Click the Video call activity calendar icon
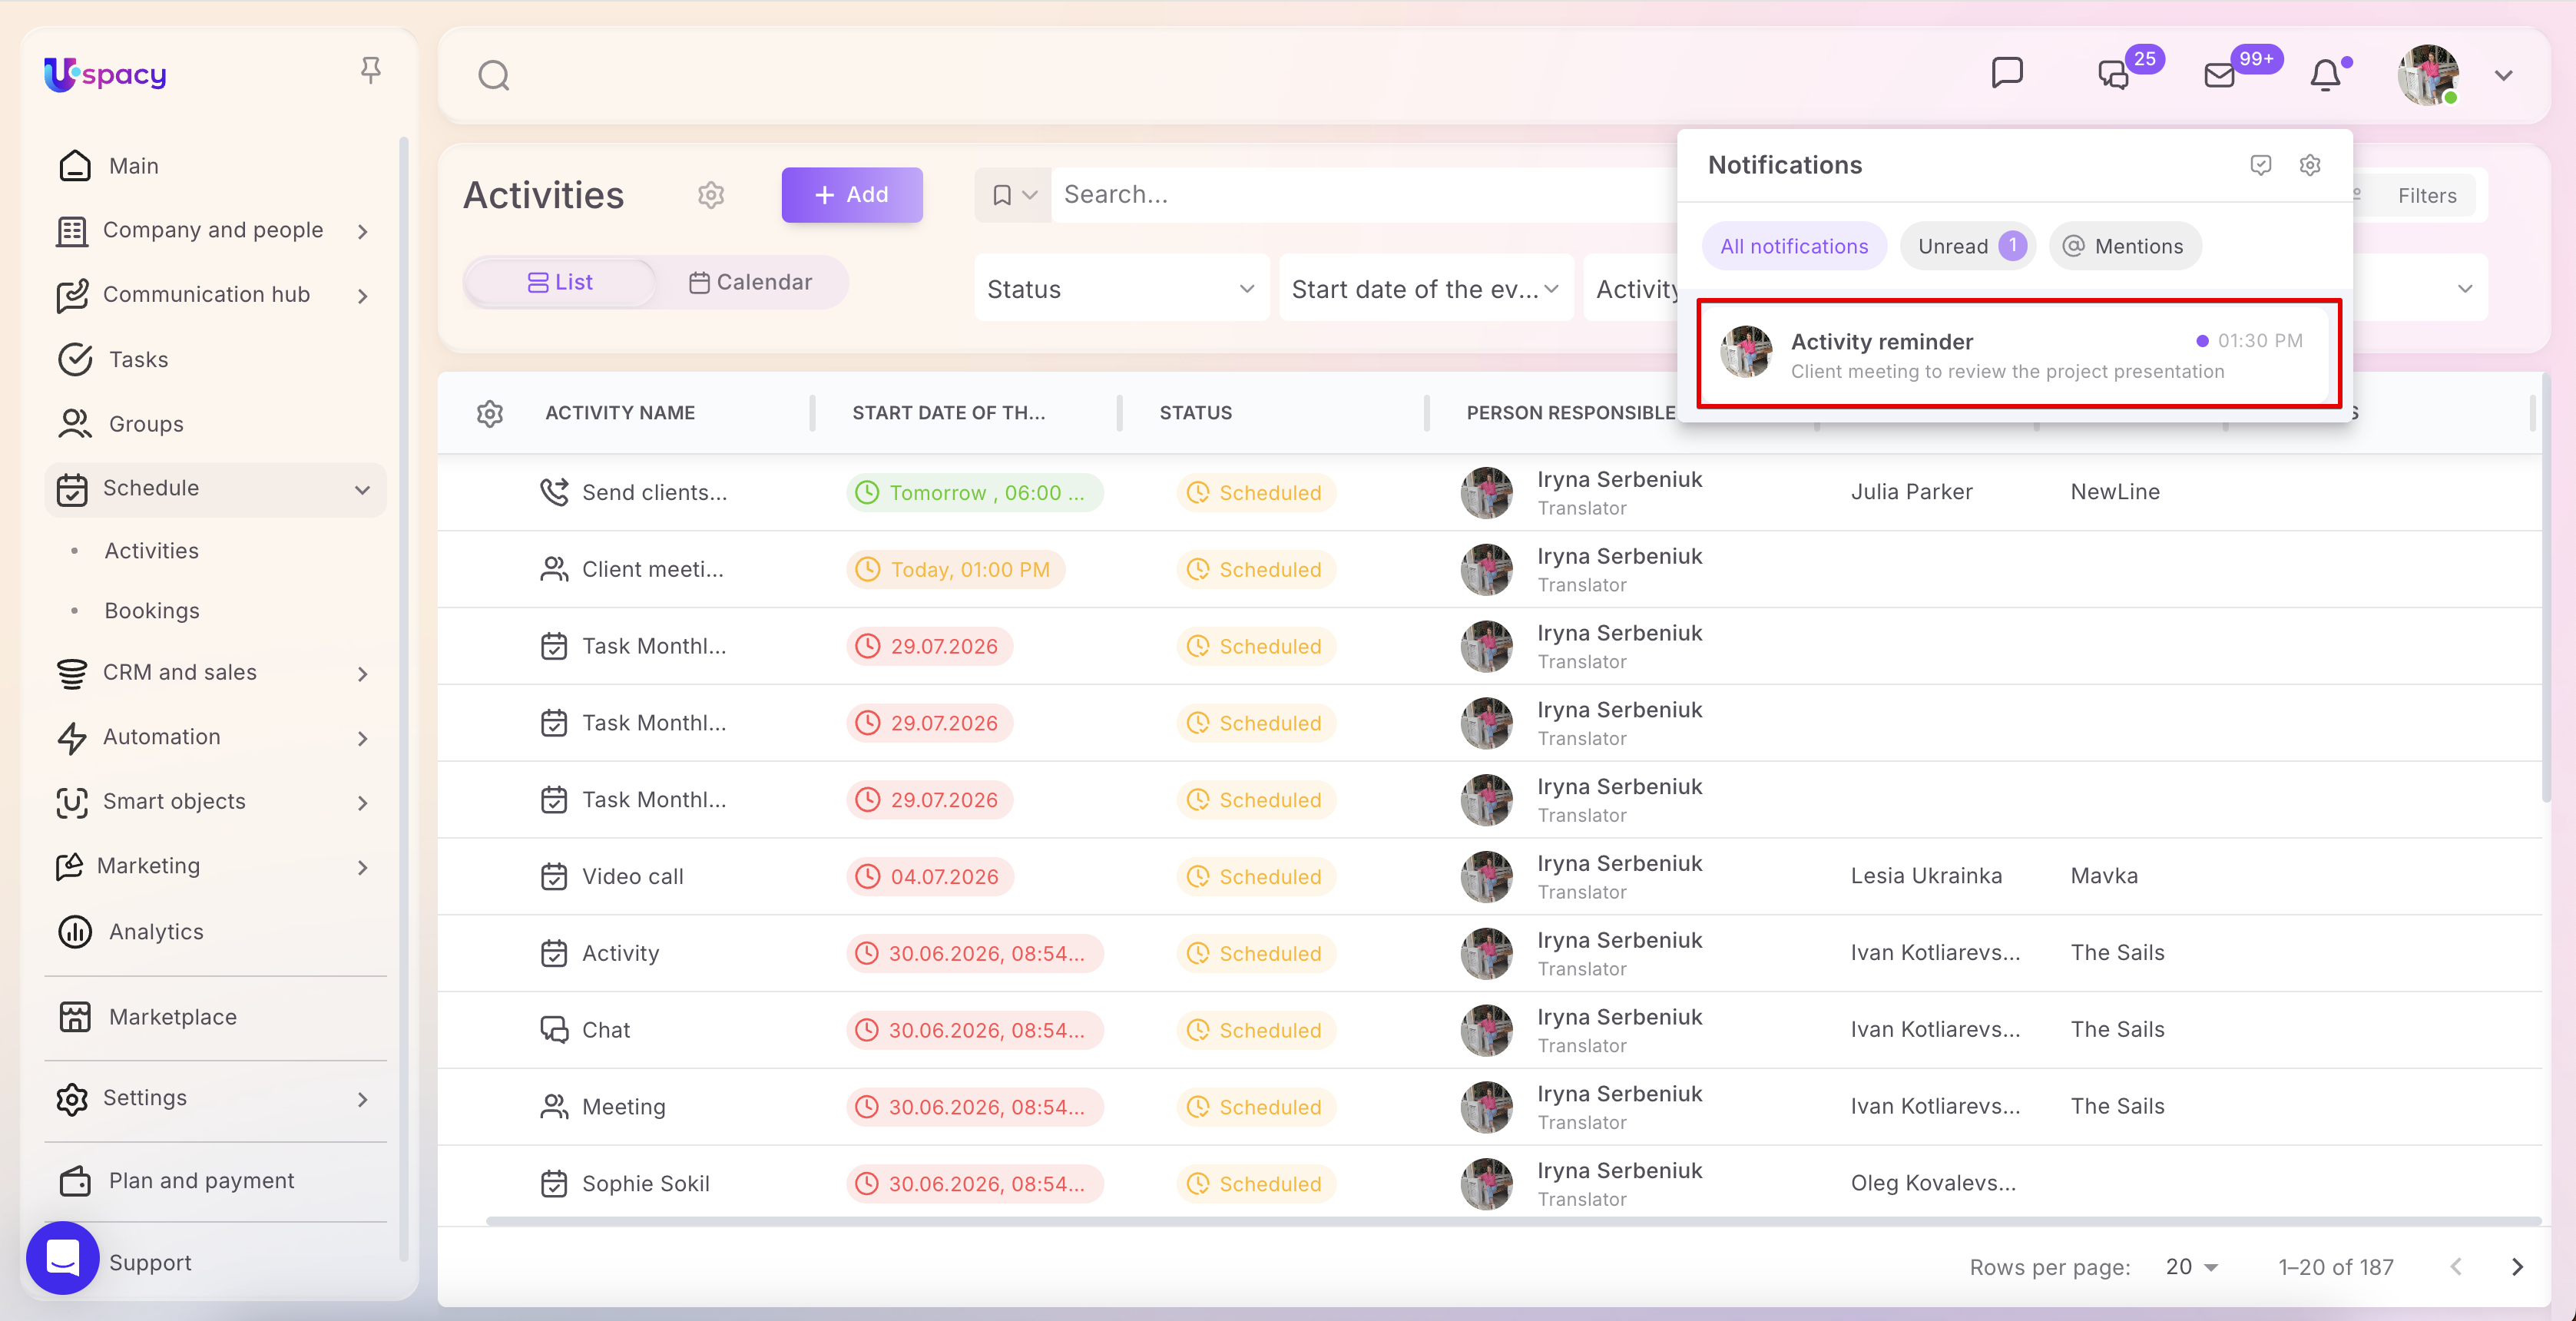 (x=553, y=876)
